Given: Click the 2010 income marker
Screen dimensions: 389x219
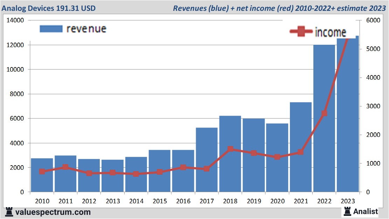Looking at the screenshot, I should (42, 171).
